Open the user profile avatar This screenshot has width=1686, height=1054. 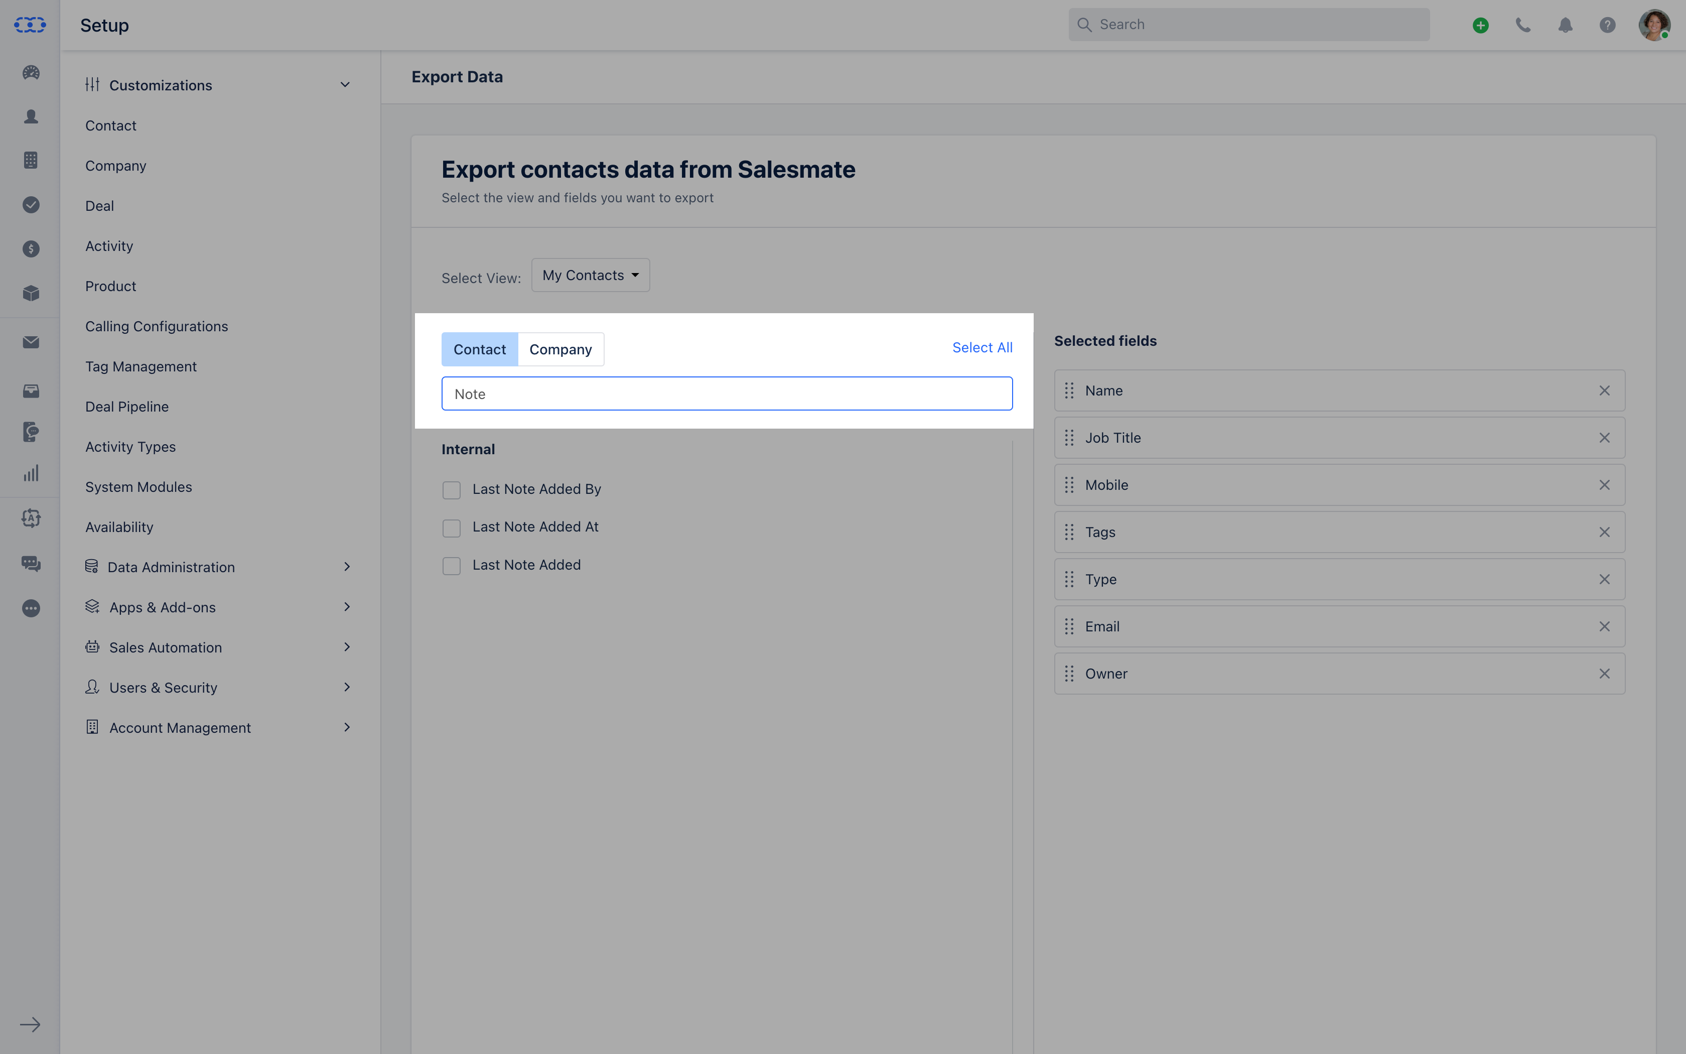1654,25
